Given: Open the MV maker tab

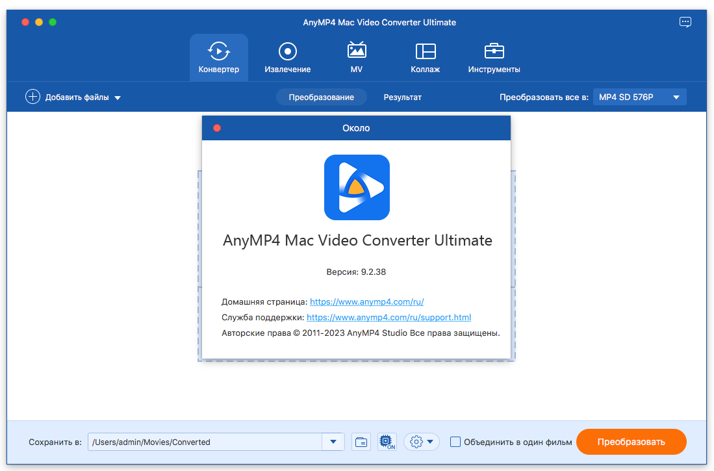Looking at the screenshot, I should (356, 51).
